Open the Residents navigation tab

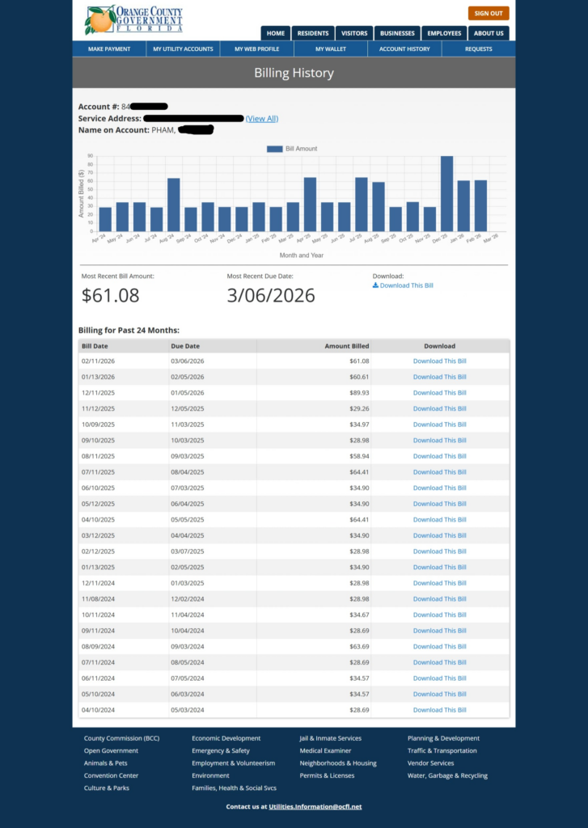point(312,33)
